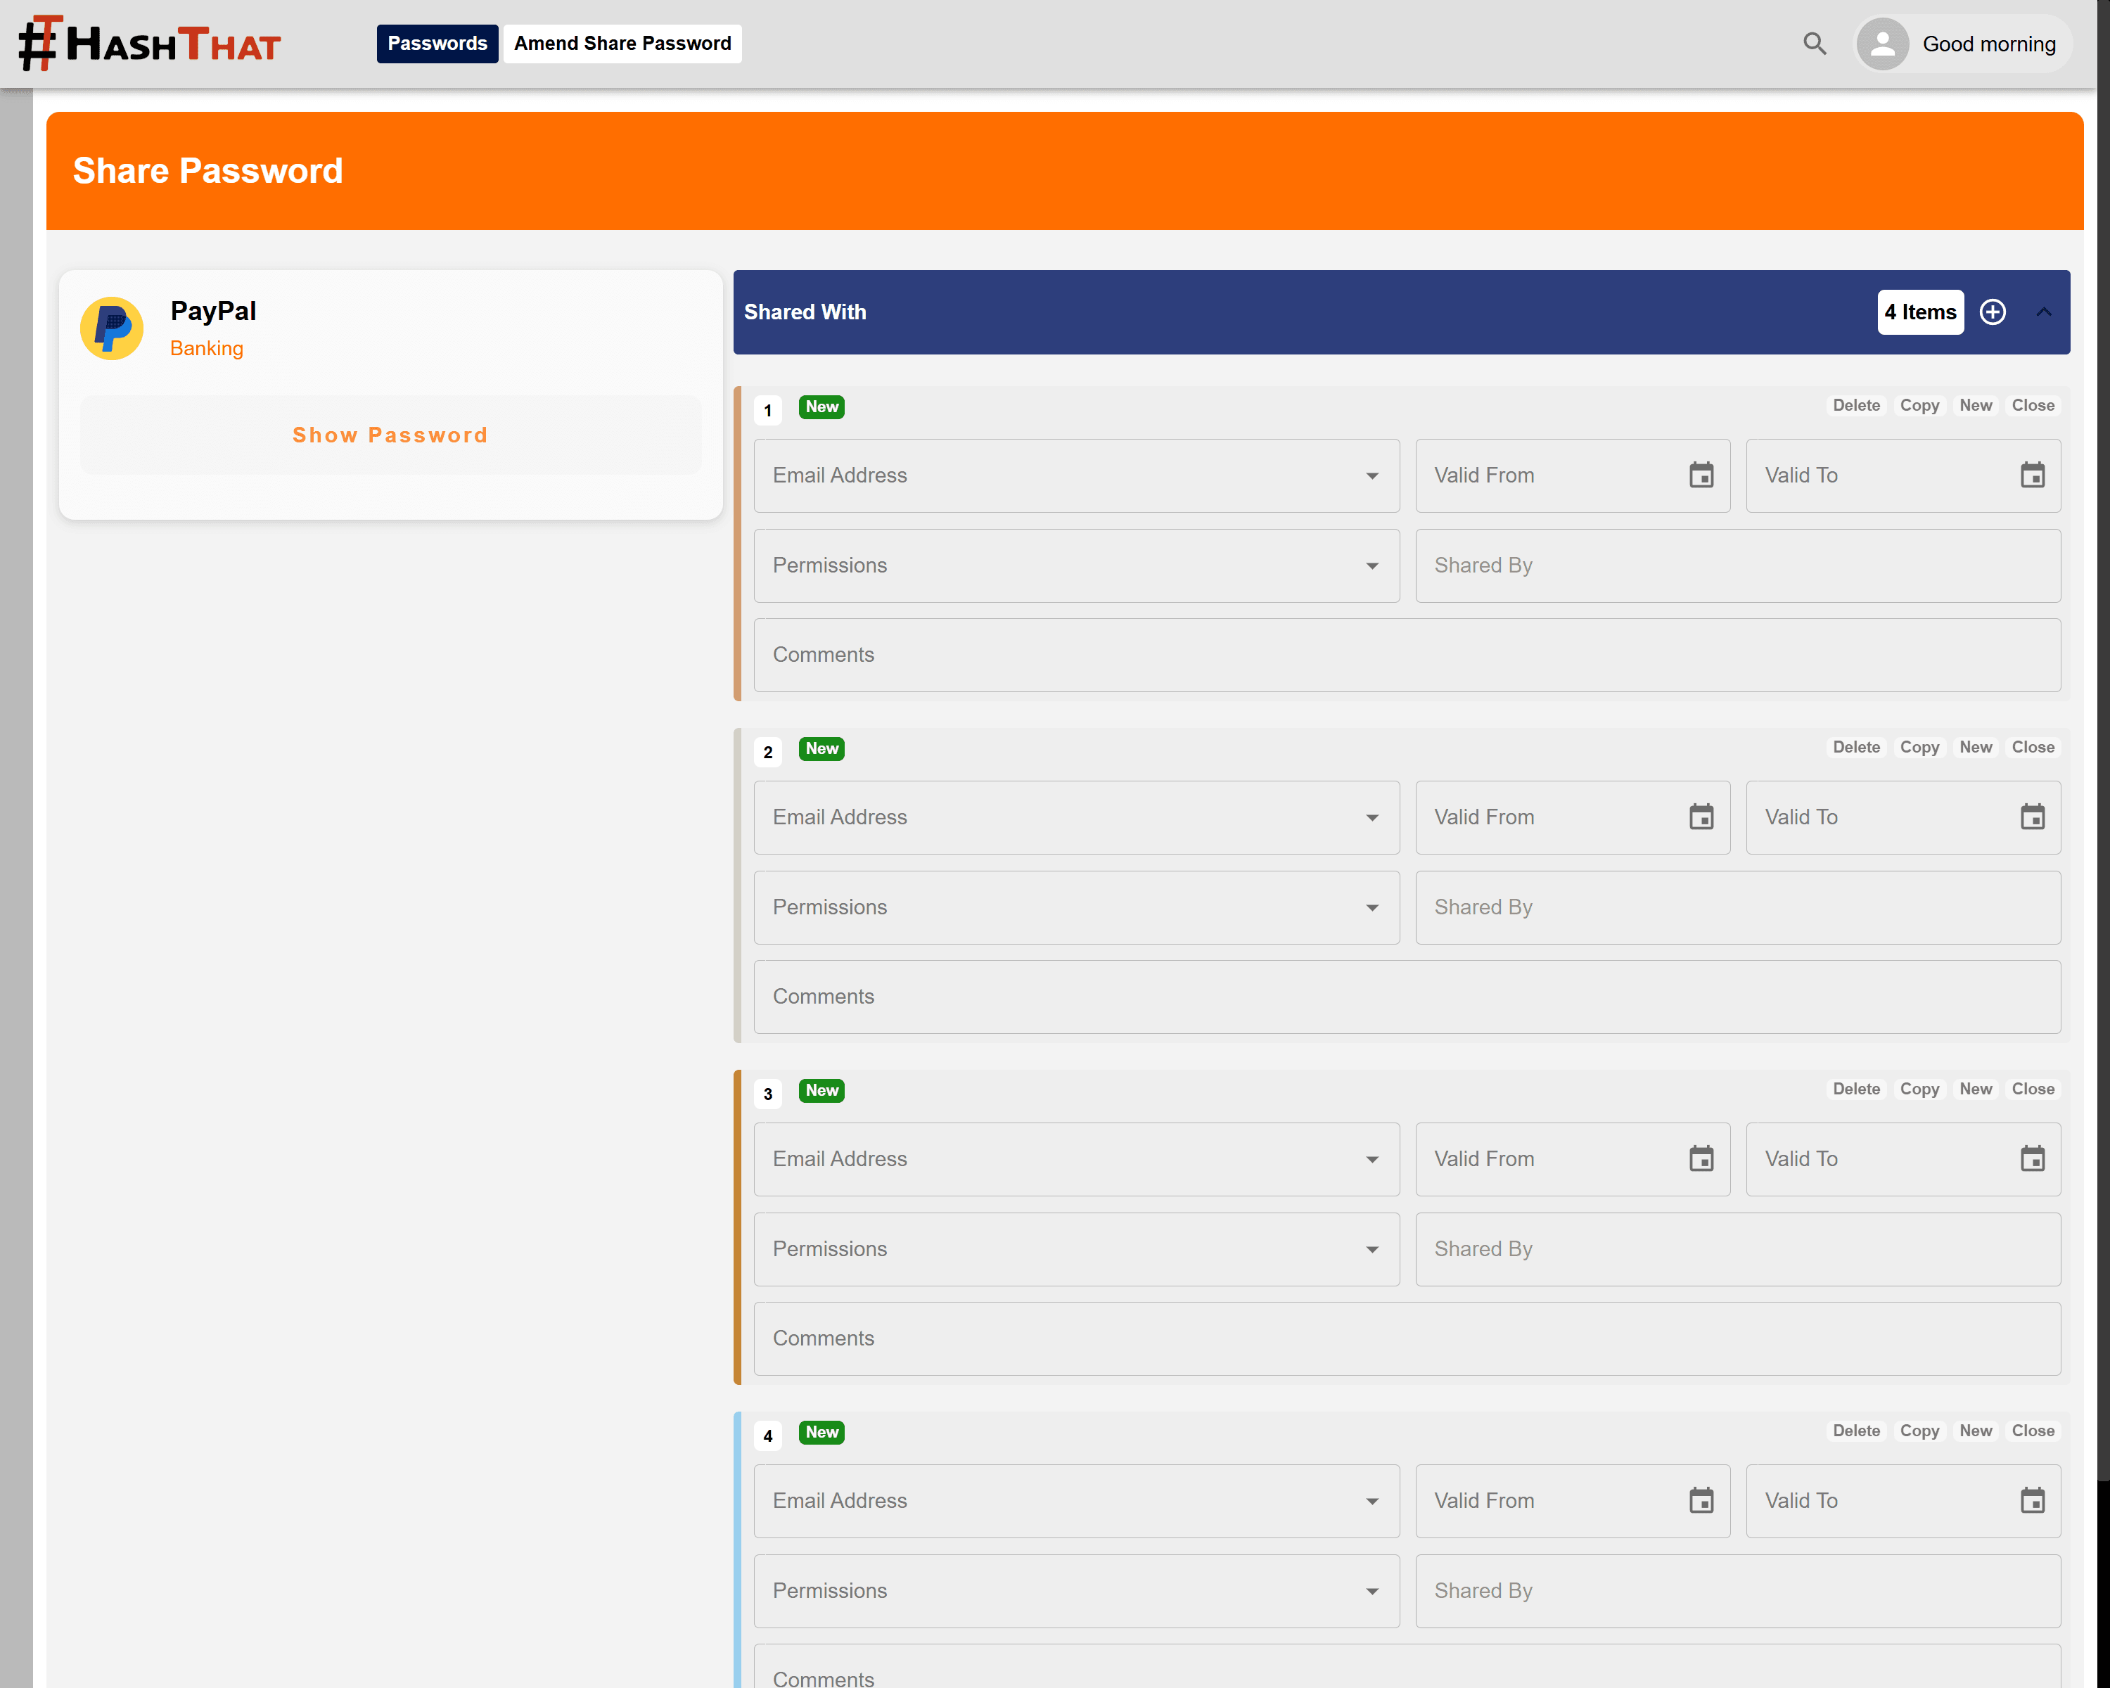The width and height of the screenshot is (2110, 1688).
Task: Click Close on shared item 3
Action: coord(2032,1088)
